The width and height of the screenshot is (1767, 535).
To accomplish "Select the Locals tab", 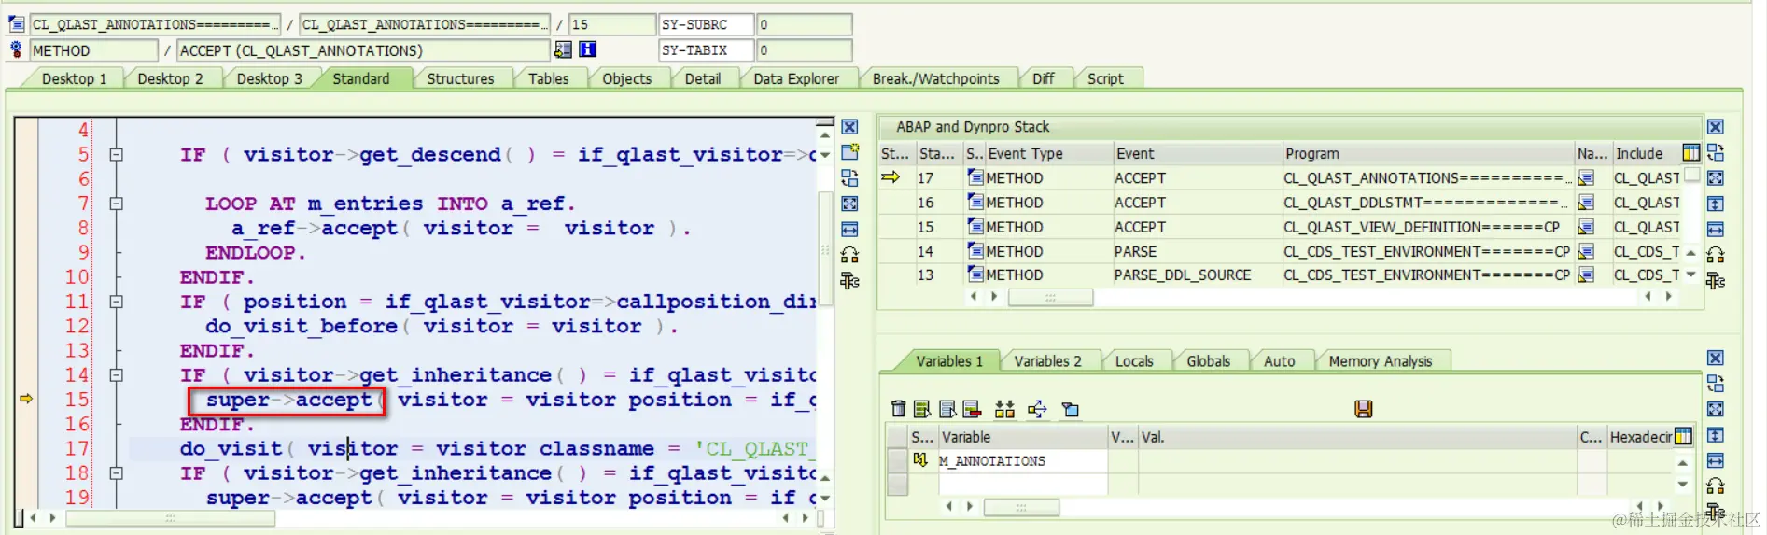I will [x=1134, y=361].
